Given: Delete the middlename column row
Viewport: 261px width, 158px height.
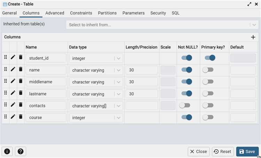Looking at the screenshot, I should (21, 81).
